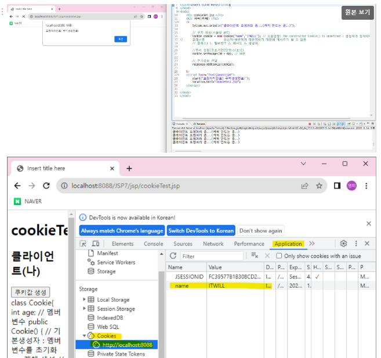Clear all cookies icon
The width and height of the screenshot is (381, 358).
[x=255, y=255]
